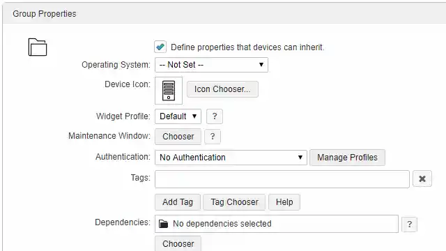Screen dimensions: 446x251
Task: Click the No dependencies selected field
Action: (277, 224)
